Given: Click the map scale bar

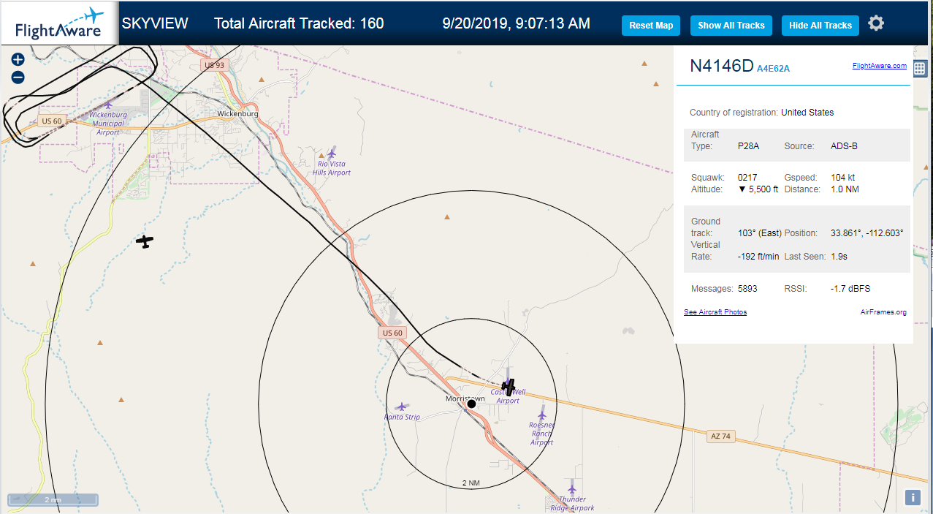Looking at the screenshot, I should tap(53, 500).
